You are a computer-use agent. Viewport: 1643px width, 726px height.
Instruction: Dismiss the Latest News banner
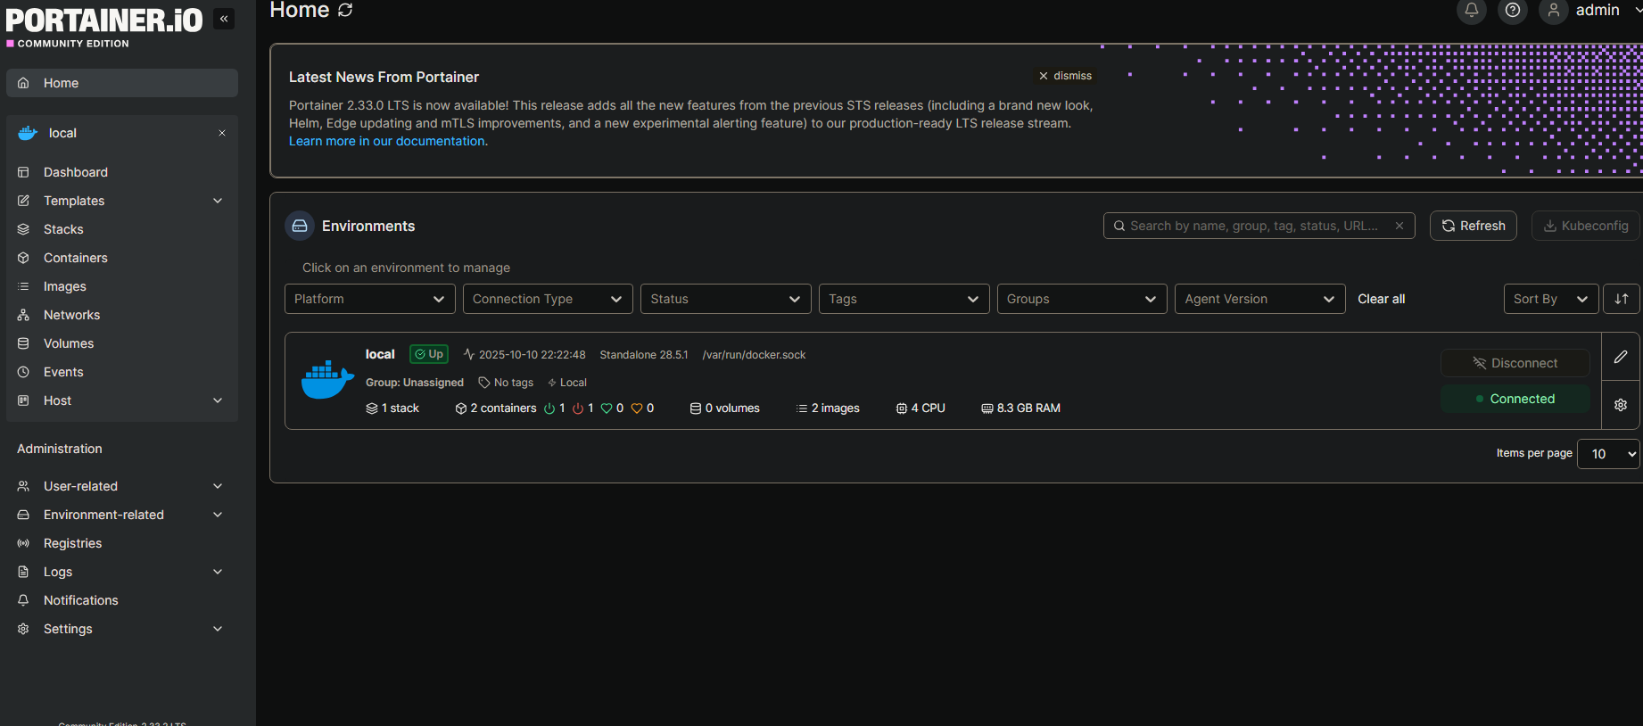(x=1065, y=76)
